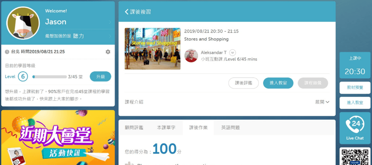Favorite teacher Aleksandar T with heart icon

(x=232, y=52)
